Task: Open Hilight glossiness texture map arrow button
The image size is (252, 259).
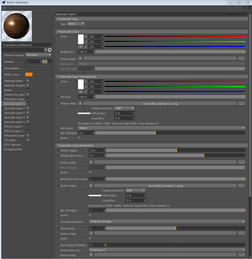Action: 91,162
